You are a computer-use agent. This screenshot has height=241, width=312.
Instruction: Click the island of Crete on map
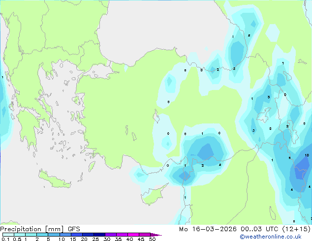pos(54,180)
